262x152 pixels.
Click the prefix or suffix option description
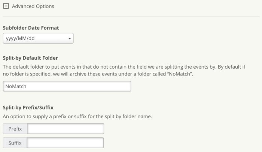[77, 116]
